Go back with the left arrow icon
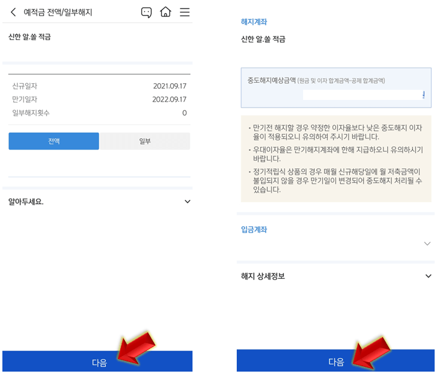Screen dimensions: 443x374 (x=13, y=12)
